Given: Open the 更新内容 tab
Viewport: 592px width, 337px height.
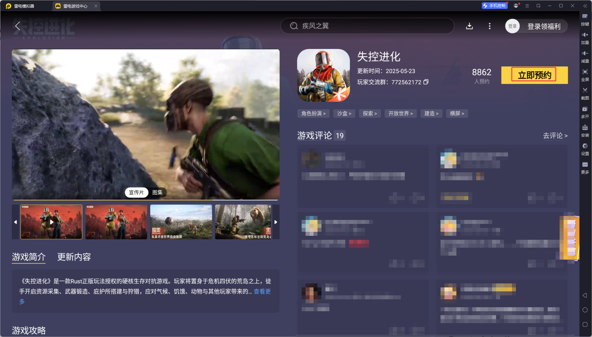Looking at the screenshot, I should pyautogui.click(x=74, y=257).
